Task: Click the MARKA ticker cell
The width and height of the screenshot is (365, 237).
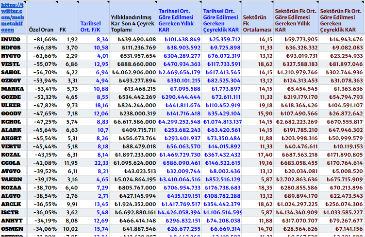Action: [12, 89]
